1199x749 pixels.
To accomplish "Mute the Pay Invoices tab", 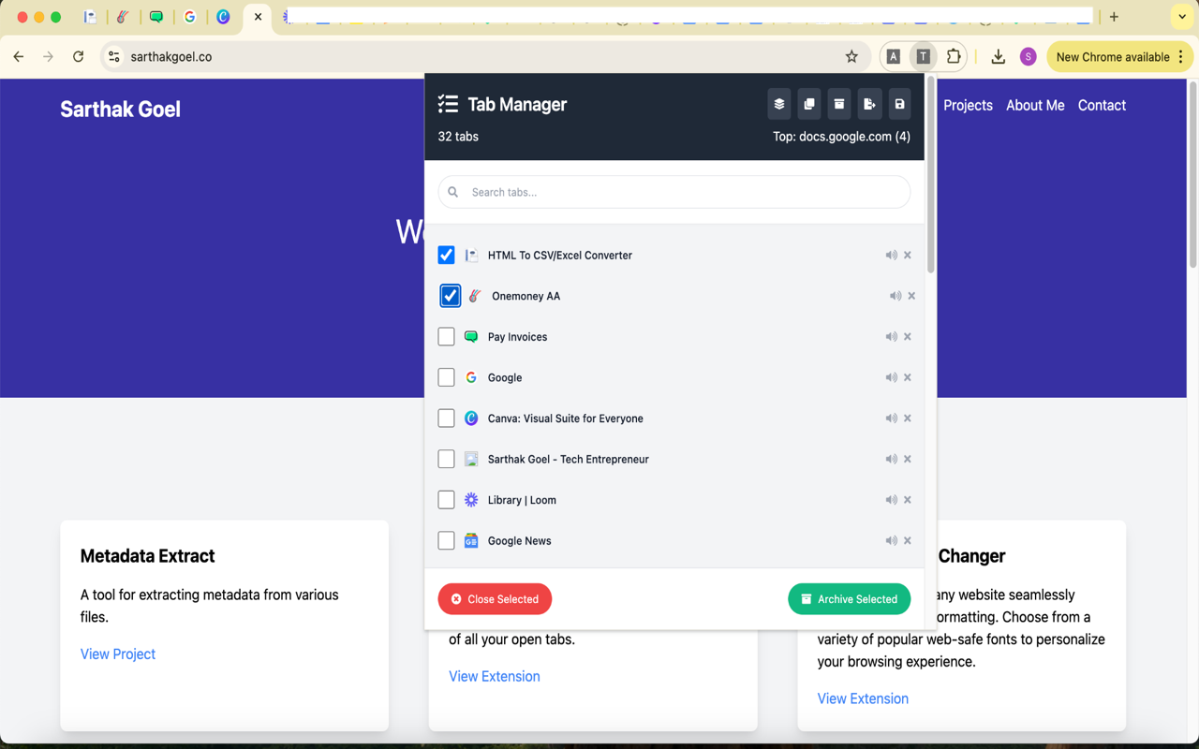I will [891, 336].
